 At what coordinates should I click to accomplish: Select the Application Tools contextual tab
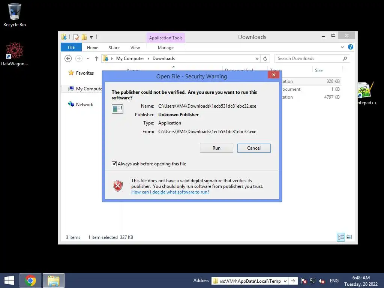166,38
